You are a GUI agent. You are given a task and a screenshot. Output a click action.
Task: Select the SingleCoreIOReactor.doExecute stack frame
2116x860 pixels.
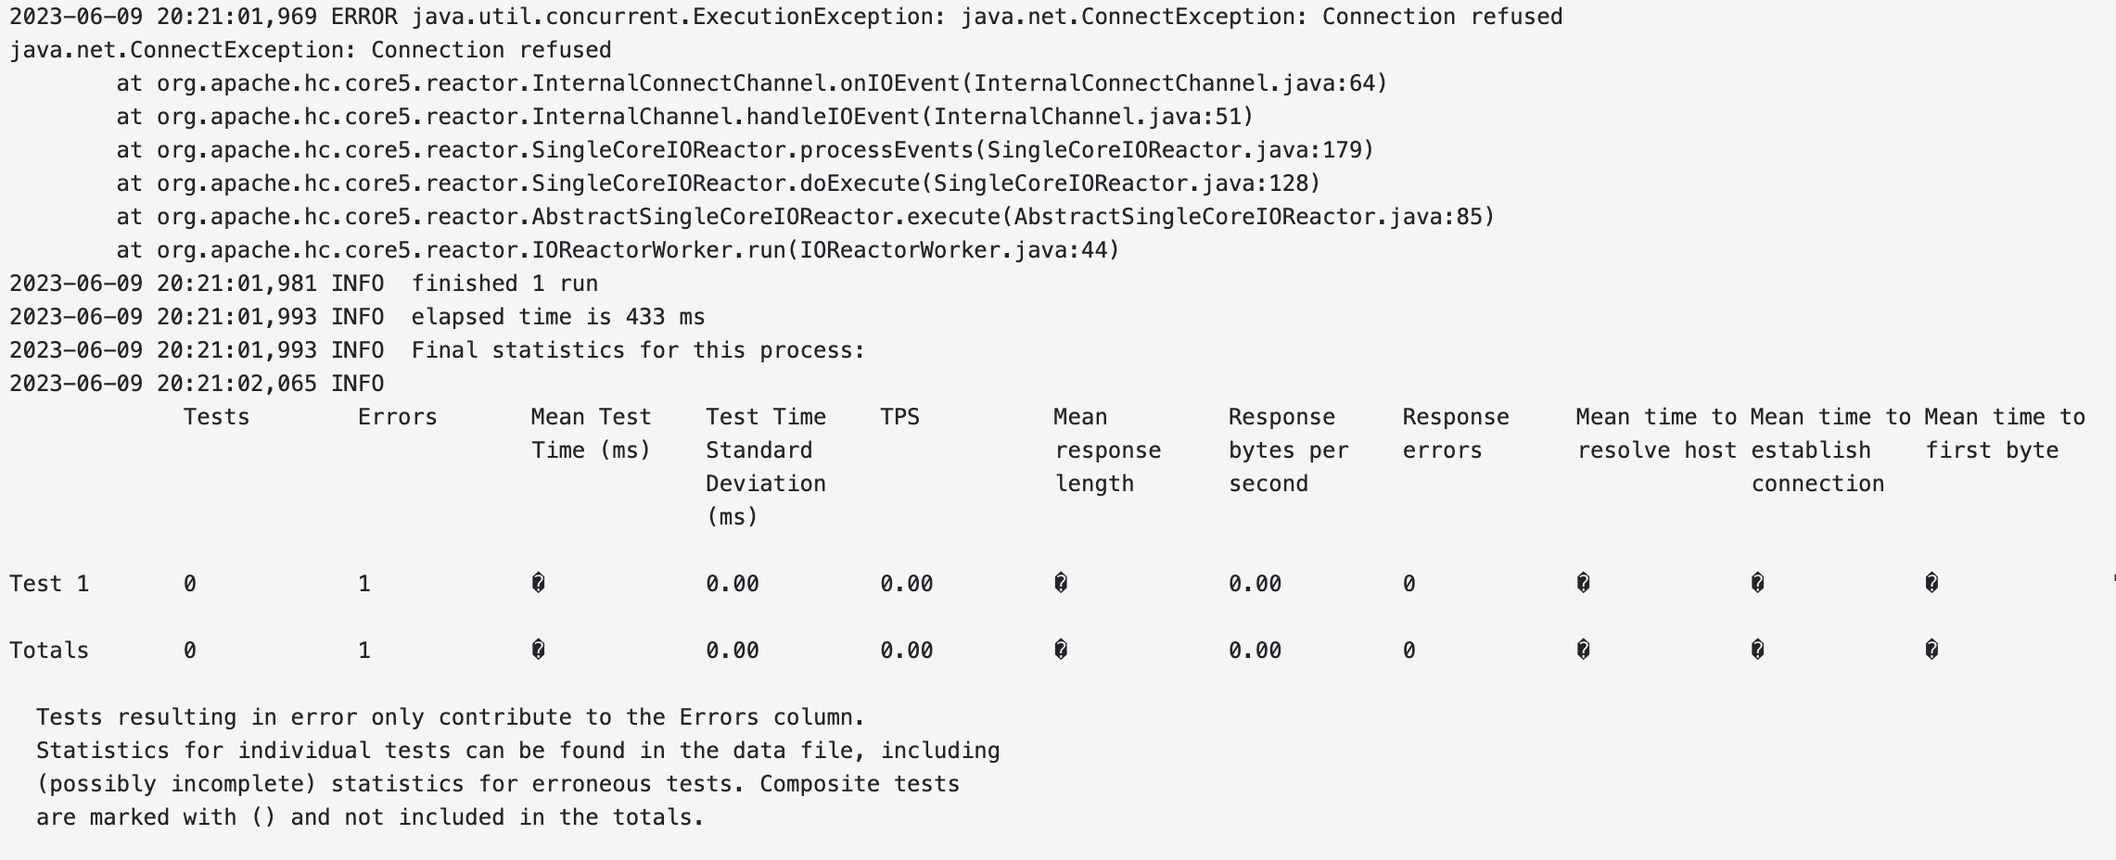718,183
